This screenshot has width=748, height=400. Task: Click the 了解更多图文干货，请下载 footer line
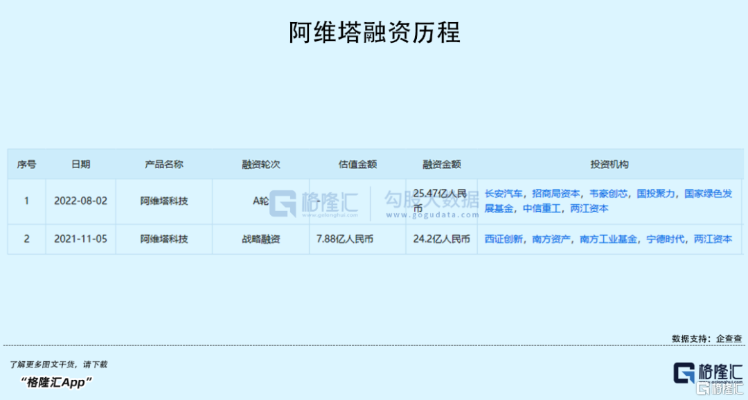58,364
